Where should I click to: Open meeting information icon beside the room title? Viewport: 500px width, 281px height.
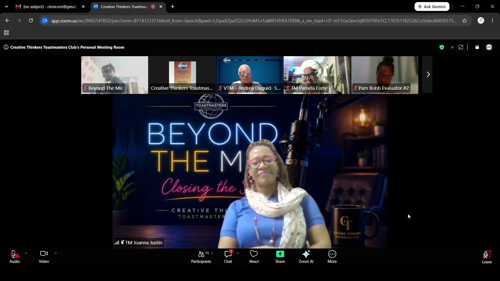pyautogui.click(x=6, y=47)
